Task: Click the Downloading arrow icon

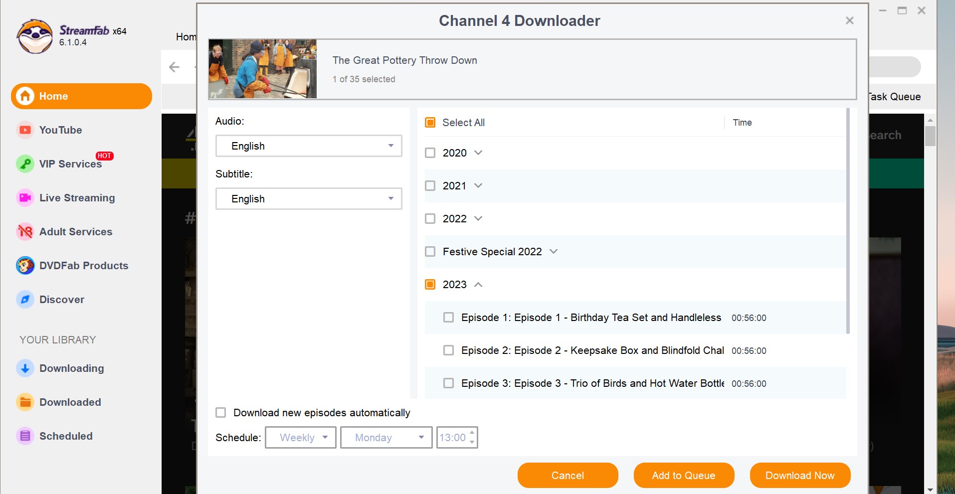Action: click(25, 368)
